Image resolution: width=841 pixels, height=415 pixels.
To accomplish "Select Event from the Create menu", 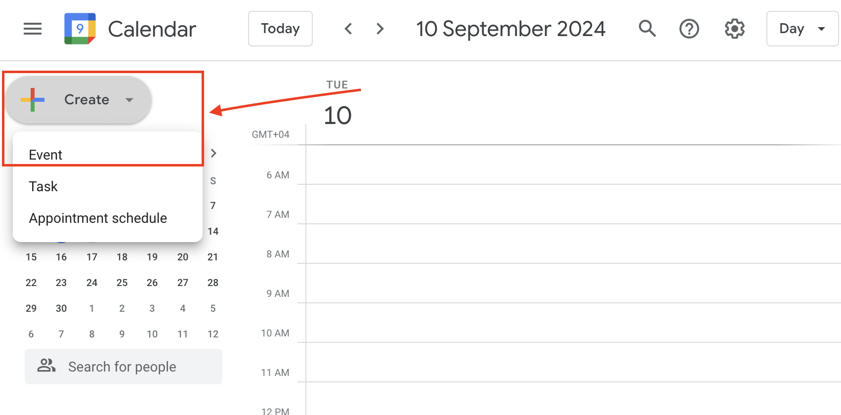I will coord(45,154).
